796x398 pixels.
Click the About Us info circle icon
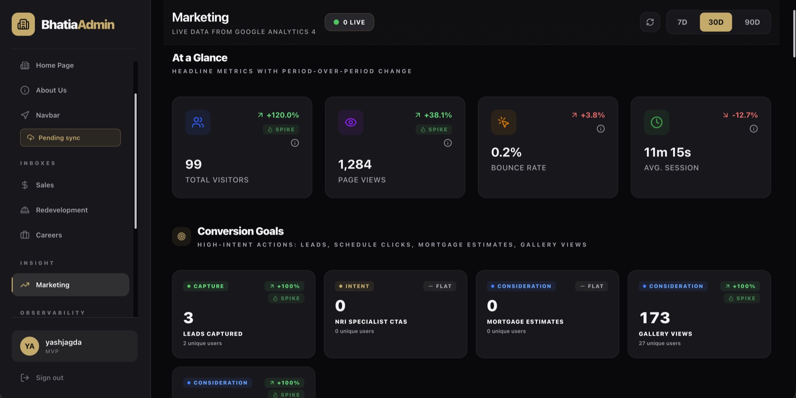pyautogui.click(x=25, y=90)
